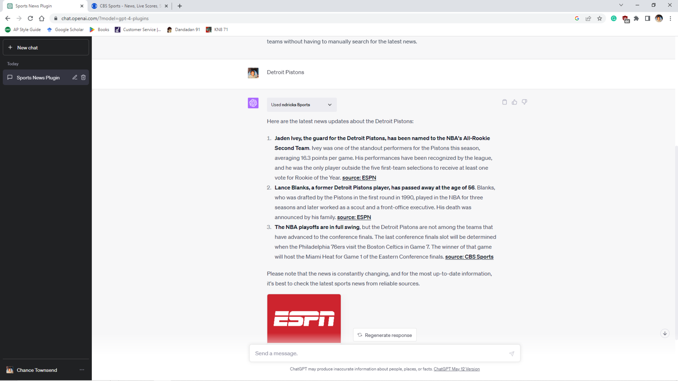Open the uBlock Origin extension
The width and height of the screenshot is (678, 381).
pos(625,18)
